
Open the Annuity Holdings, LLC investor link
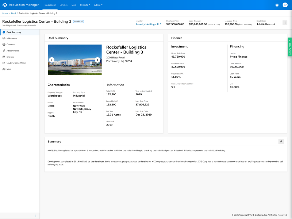[x=148, y=24]
